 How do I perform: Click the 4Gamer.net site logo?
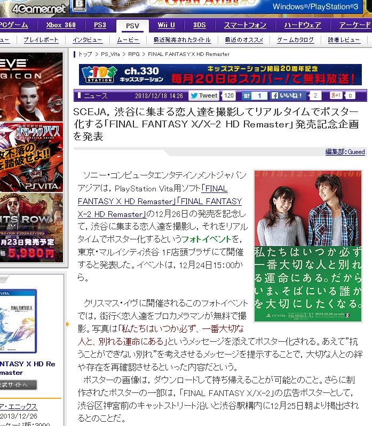(x=38, y=9)
